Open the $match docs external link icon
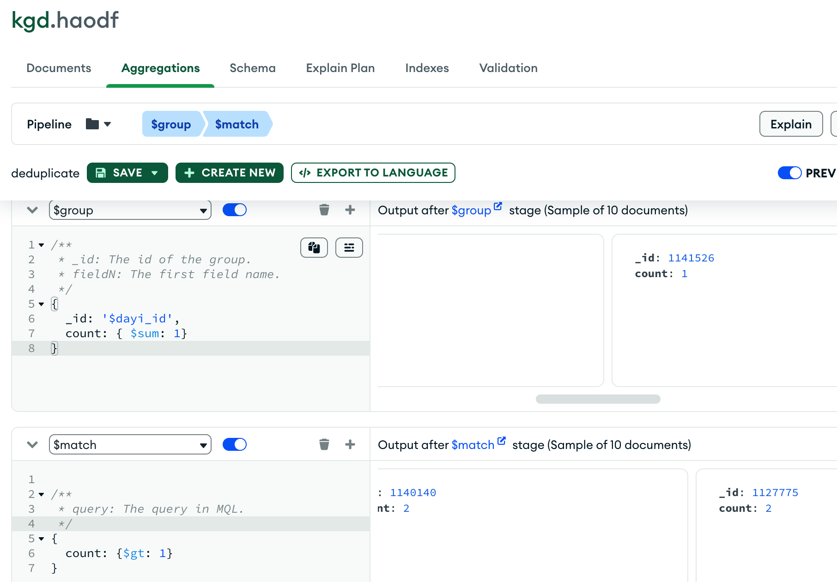837x582 pixels. coord(502,441)
